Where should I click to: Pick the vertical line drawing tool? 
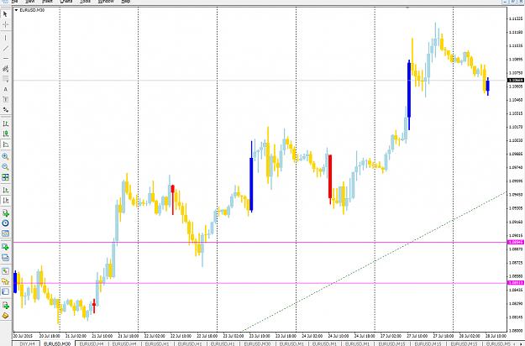coord(5,38)
